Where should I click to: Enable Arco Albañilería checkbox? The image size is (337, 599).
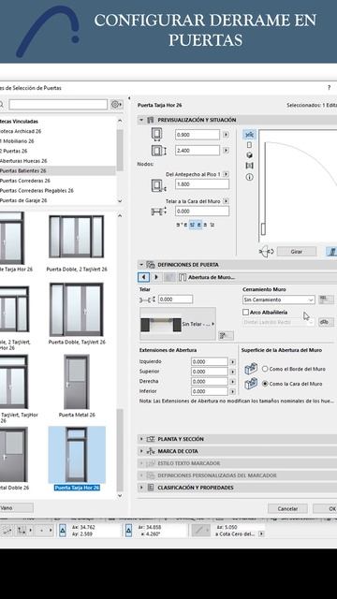coord(245,312)
